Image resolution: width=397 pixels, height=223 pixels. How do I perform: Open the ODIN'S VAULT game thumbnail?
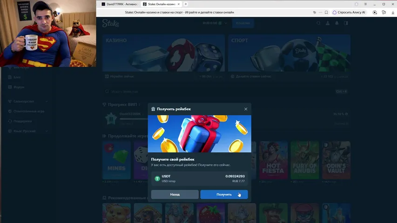(x=336, y=160)
